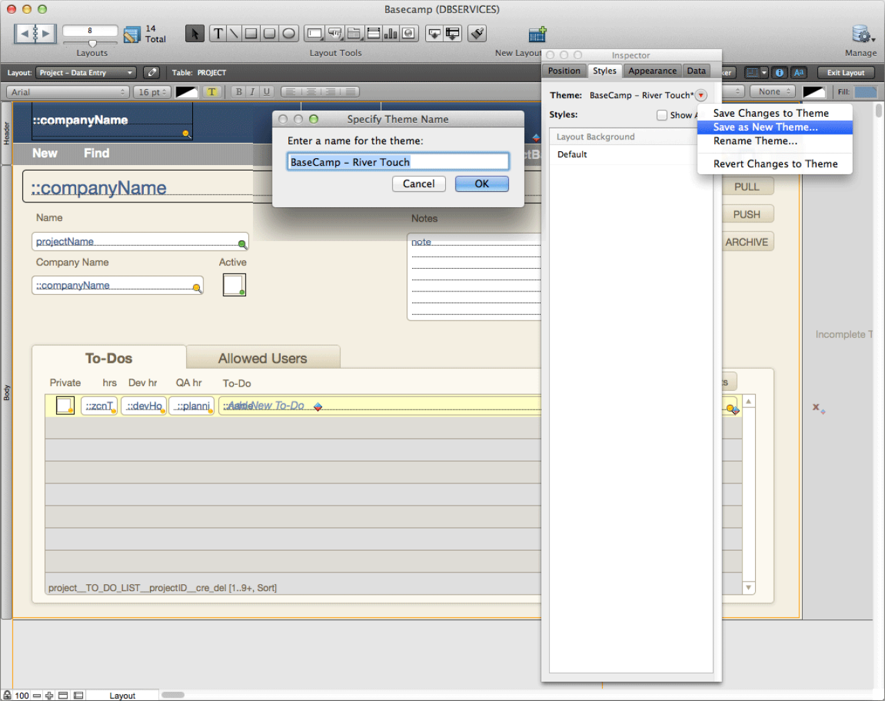The height and width of the screenshot is (701, 885).
Task: Select the Field/Control tool
Action: point(315,33)
